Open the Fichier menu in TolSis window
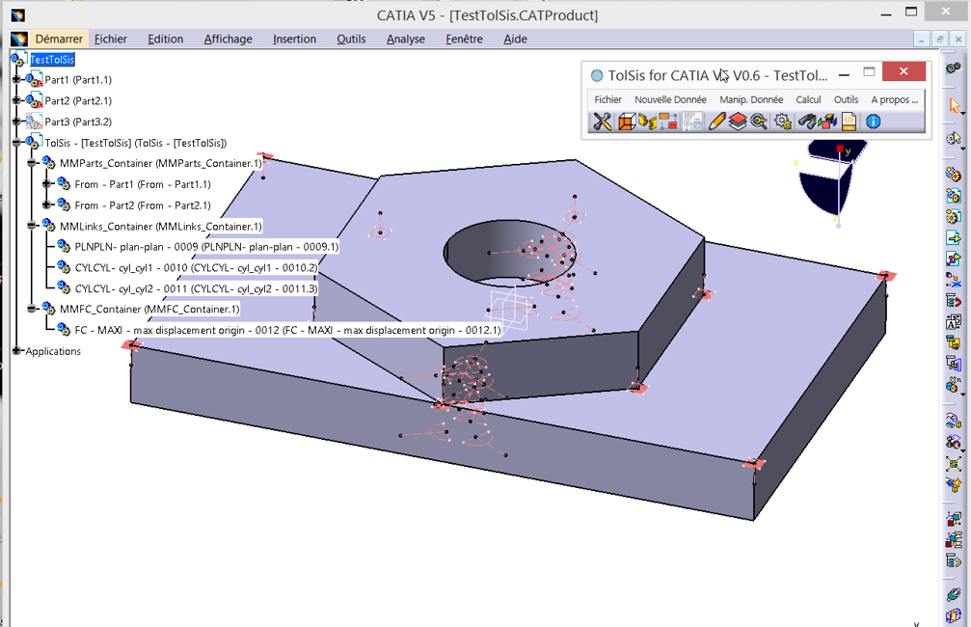 click(x=607, y=99)
